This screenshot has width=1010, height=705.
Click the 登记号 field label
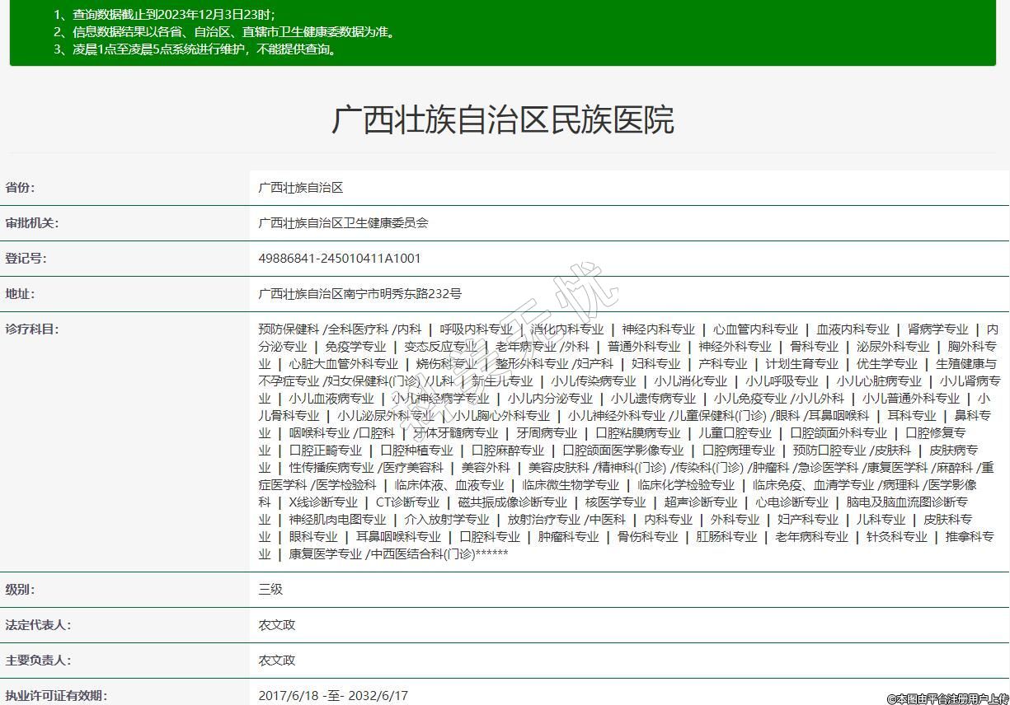(26, 259)
